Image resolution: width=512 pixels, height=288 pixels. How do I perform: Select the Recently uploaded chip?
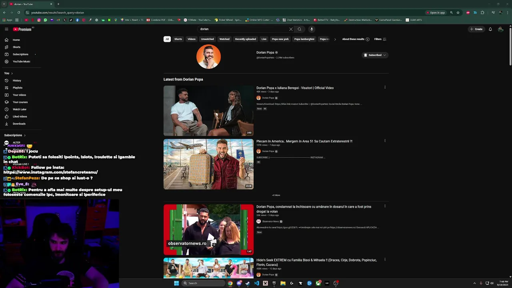(x=245, y=39)
